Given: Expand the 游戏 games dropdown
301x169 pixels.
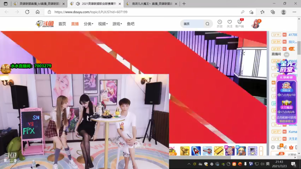Looking at the screenshot, I should click(117, 24).
